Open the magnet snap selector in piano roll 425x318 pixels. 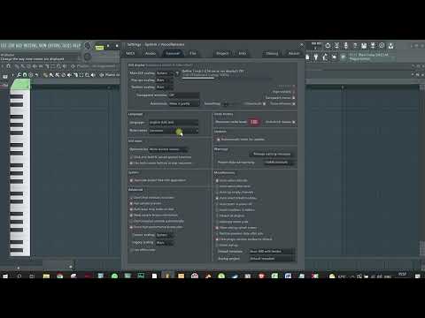[25, 75]
